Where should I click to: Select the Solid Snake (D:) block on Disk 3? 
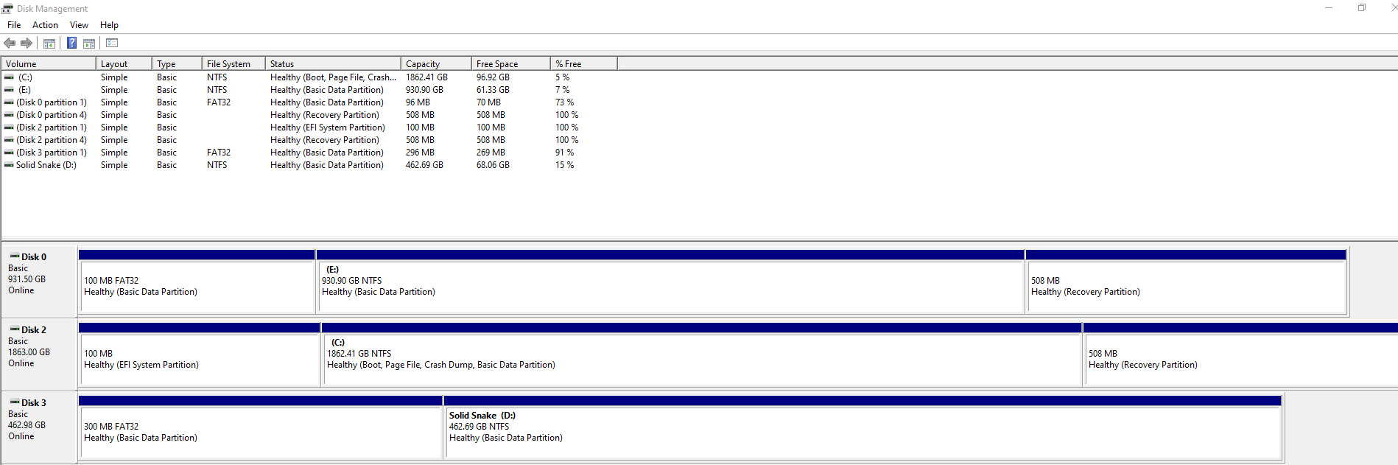pos(863,427)
